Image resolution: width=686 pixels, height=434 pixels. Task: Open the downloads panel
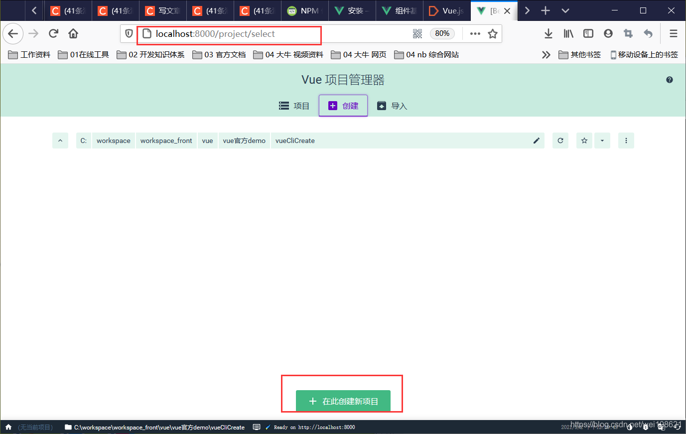point(549,33)
